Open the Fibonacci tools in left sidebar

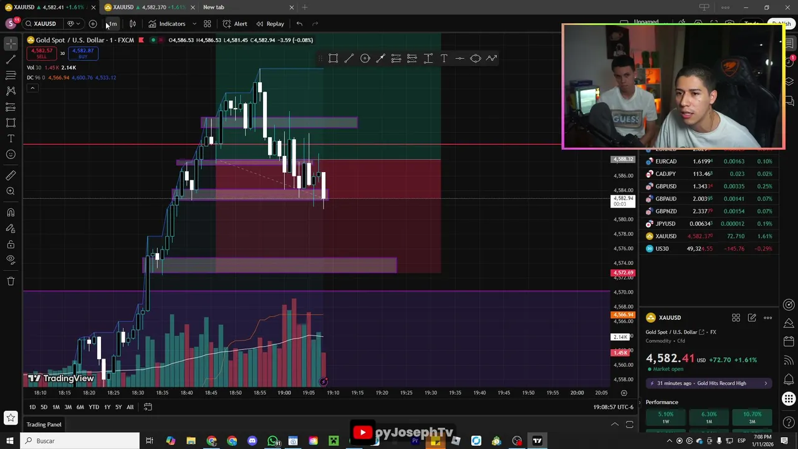(x=11, y=75)
